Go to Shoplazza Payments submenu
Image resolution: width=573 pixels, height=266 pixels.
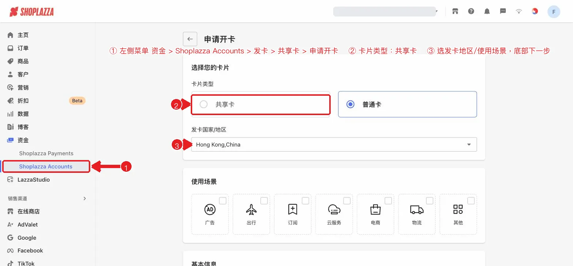[46, 153]
